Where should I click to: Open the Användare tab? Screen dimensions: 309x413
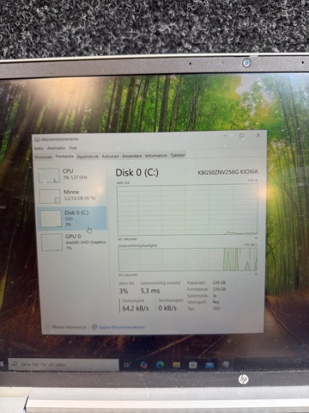132,156
